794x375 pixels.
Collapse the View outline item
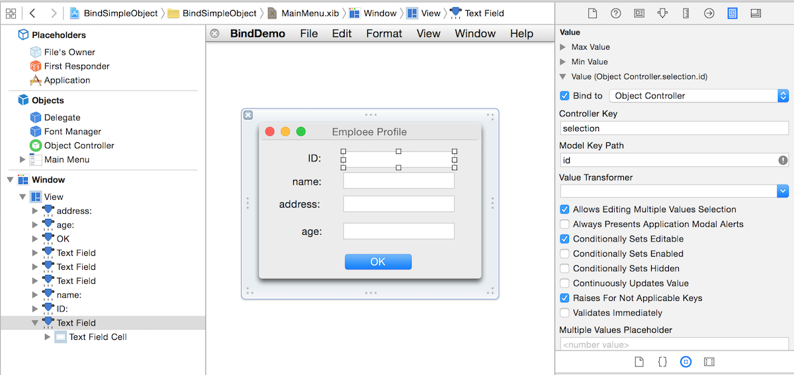coord(22,196)
